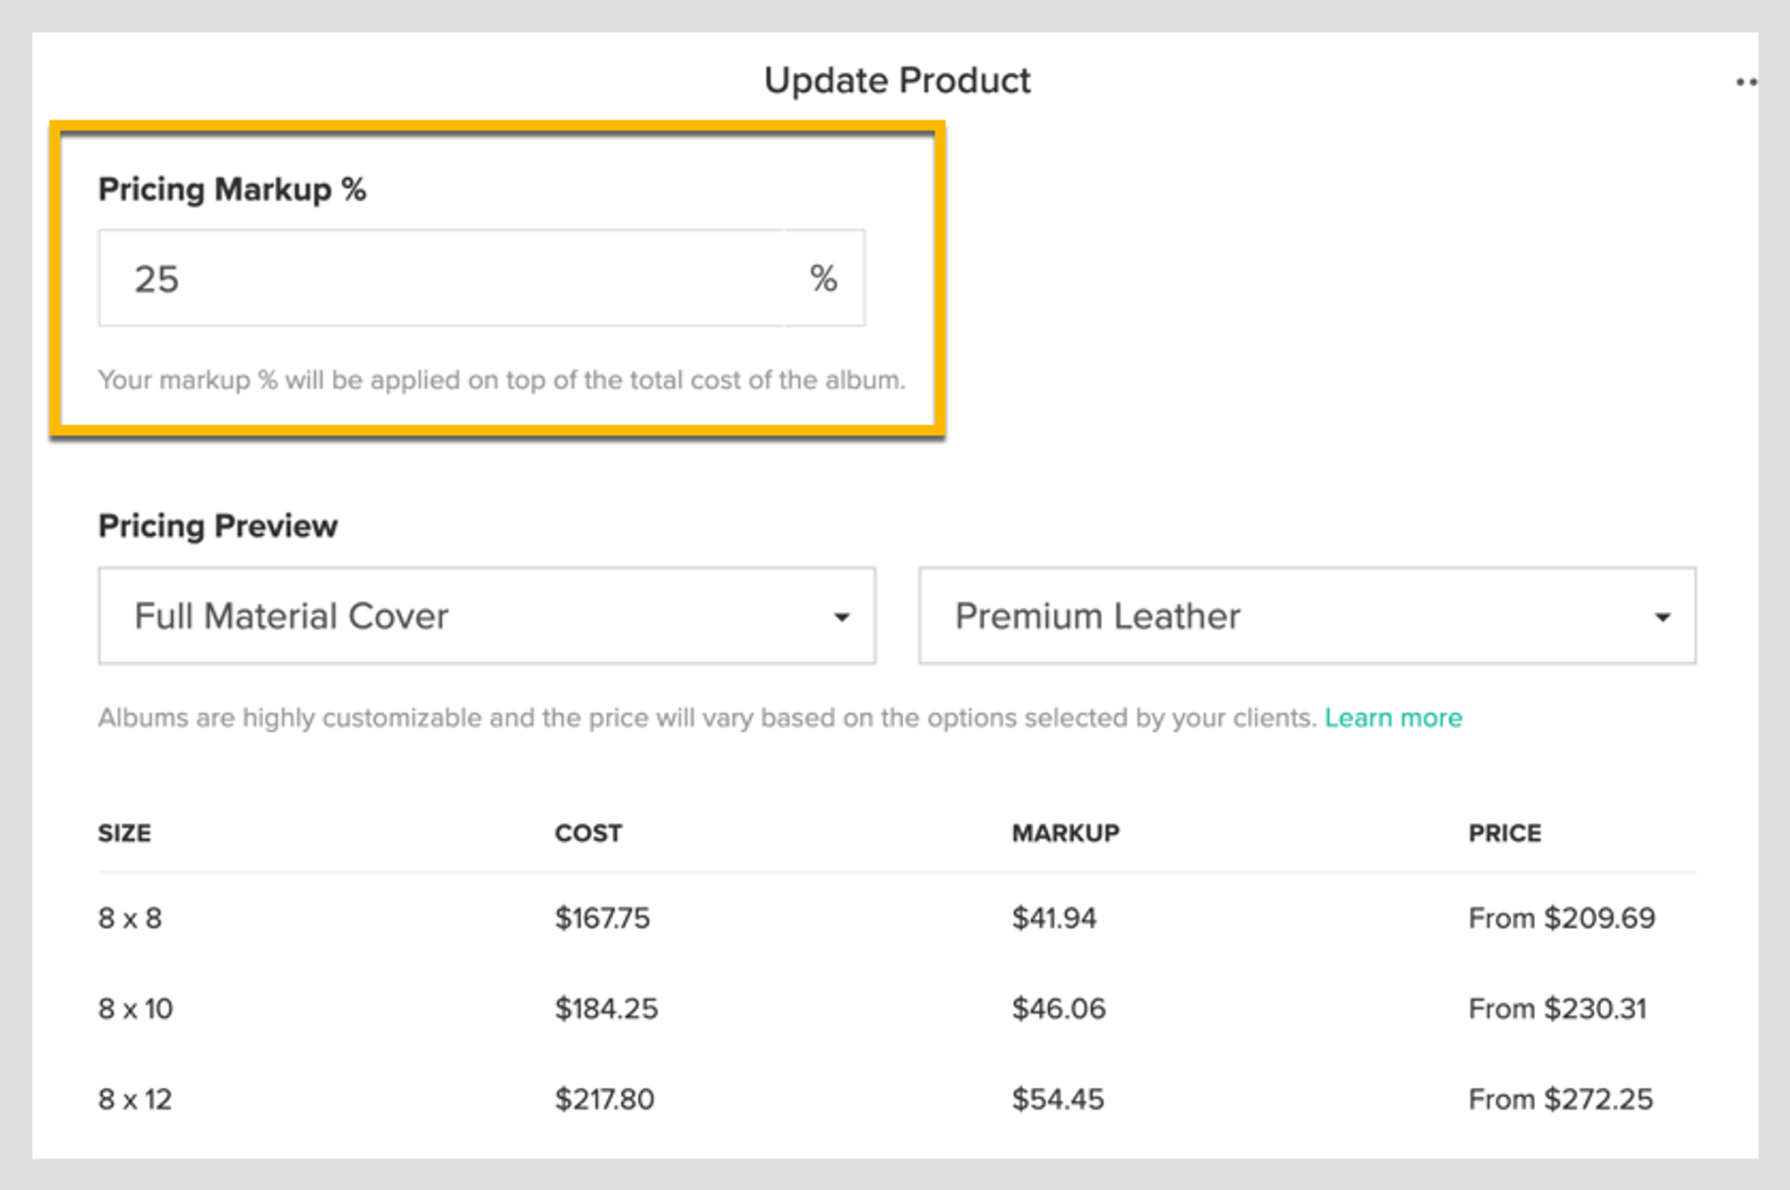The width and height of the screenshot is (1790, 1190).
Task: Click the percent sign suffix in markup field
Action: point(823,278)
